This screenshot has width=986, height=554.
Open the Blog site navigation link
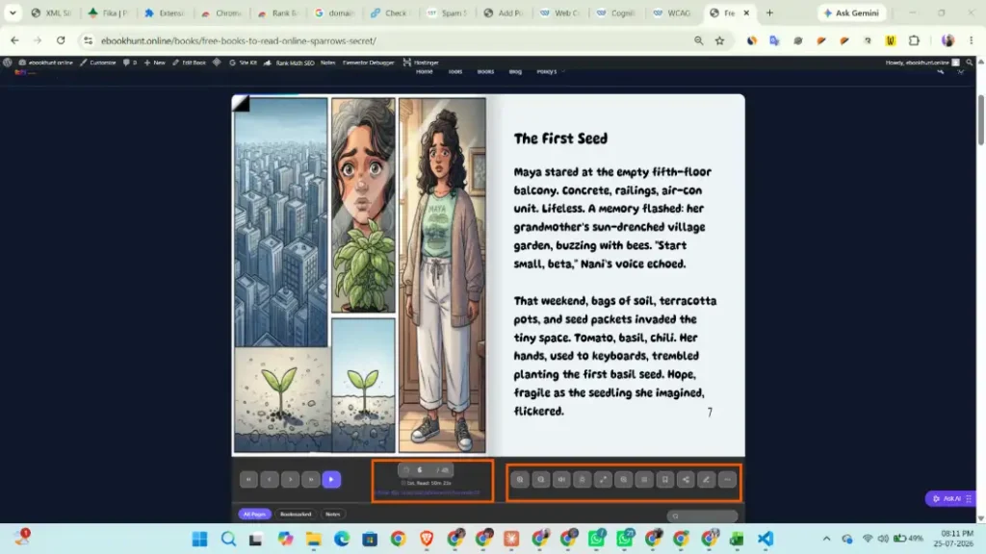click(x=515, y=71)
